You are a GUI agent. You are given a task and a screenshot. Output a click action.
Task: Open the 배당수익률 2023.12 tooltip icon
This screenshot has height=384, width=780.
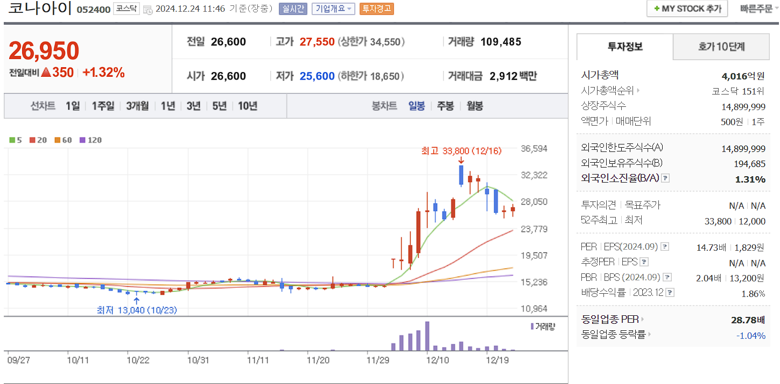point(670,292)
